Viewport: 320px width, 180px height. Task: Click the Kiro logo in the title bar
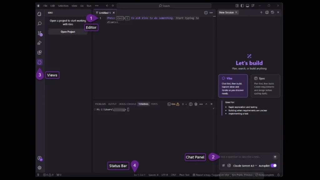point(38,6)
